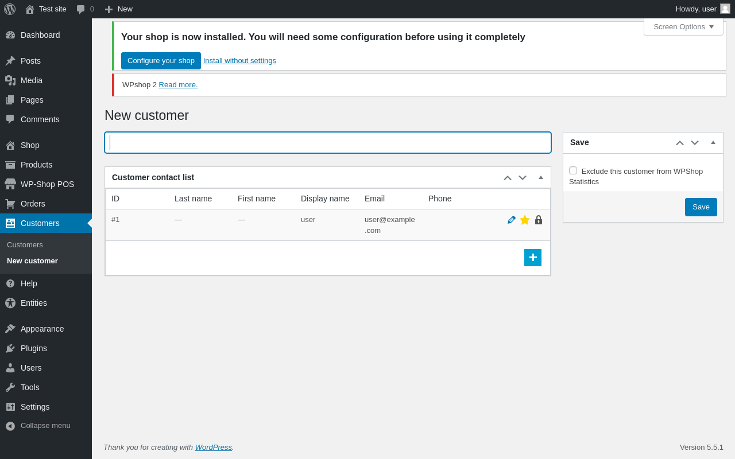This screenshot has height=459, width=735.
Task: Click the "user" display name cell
Action: click(308, 220)
